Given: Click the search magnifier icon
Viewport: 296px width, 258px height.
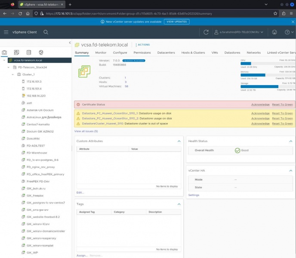Looking at the screenshot, I should 46,32.
